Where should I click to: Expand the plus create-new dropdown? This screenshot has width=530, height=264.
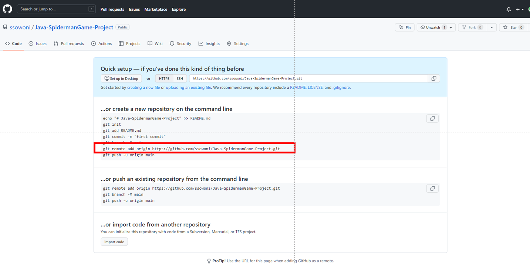click(x=520, y=9)
